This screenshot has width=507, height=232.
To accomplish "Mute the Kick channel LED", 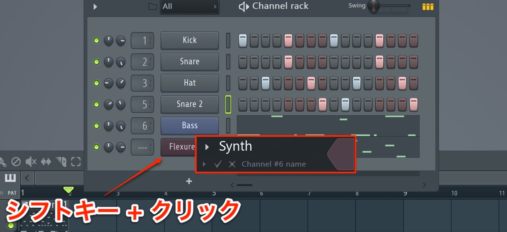I will tap(96, 40).
